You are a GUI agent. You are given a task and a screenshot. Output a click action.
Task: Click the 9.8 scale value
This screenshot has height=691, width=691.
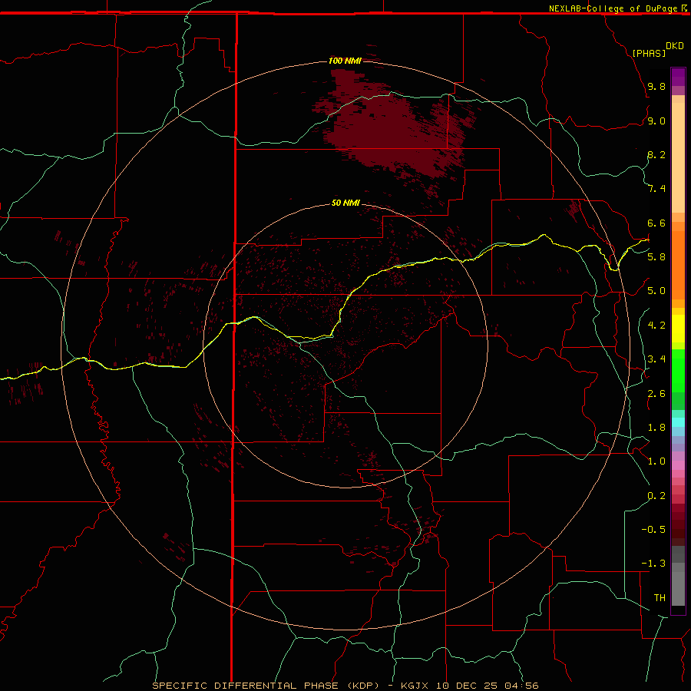coord(656,86)
